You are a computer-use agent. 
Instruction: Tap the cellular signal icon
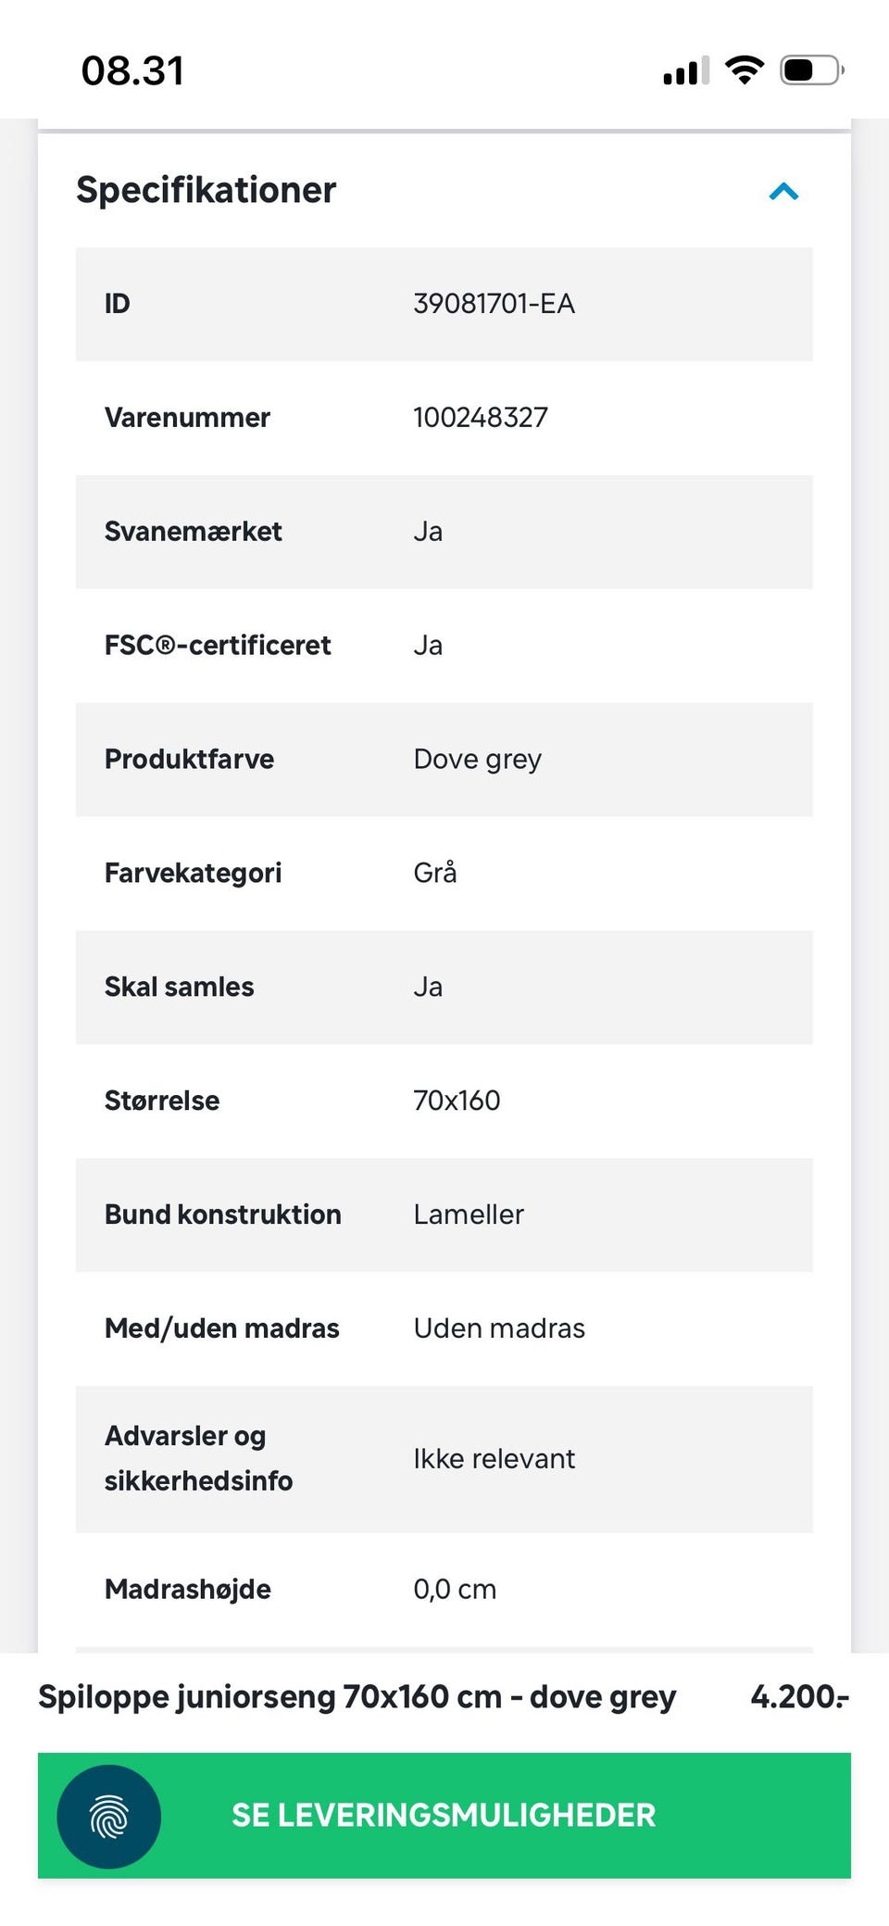pyautogui.click(x=685, y=71)
